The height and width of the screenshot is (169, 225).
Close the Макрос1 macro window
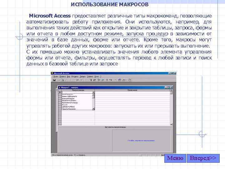coord(171,87)
